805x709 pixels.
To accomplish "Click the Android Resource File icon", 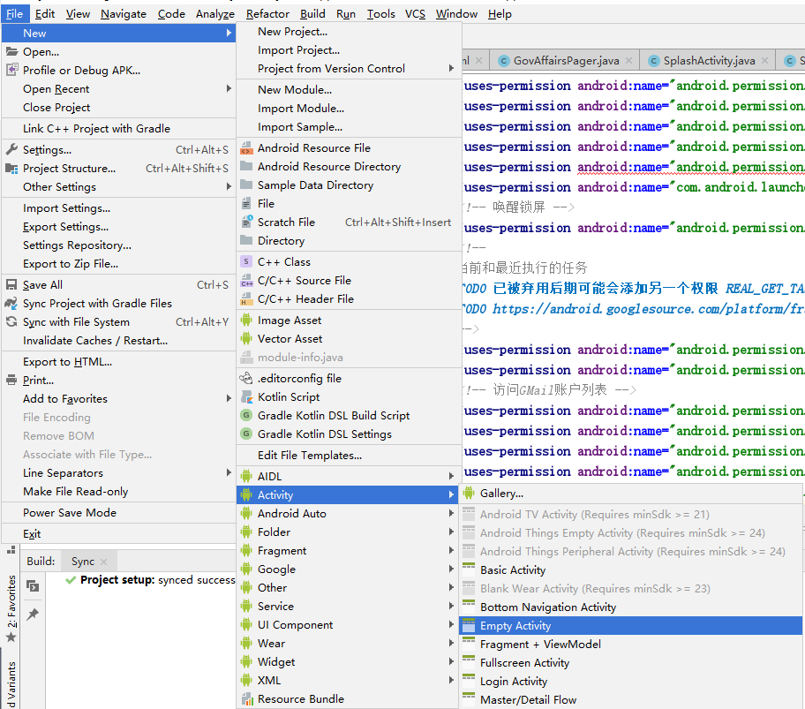I will pos(246,147).
